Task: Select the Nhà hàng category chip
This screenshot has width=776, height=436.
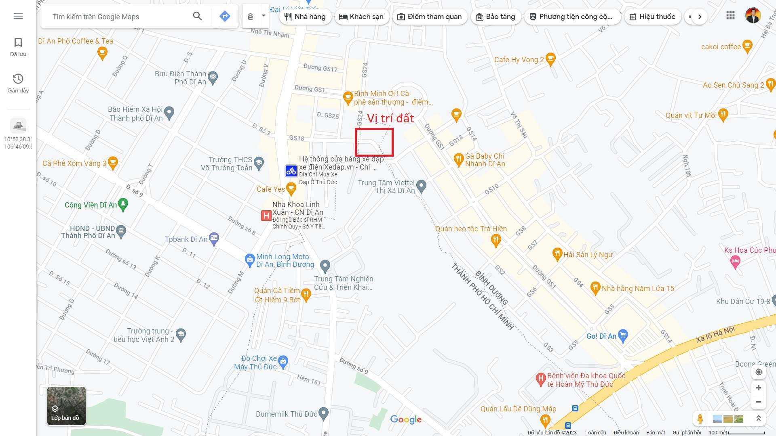Action: click(305, 17)
